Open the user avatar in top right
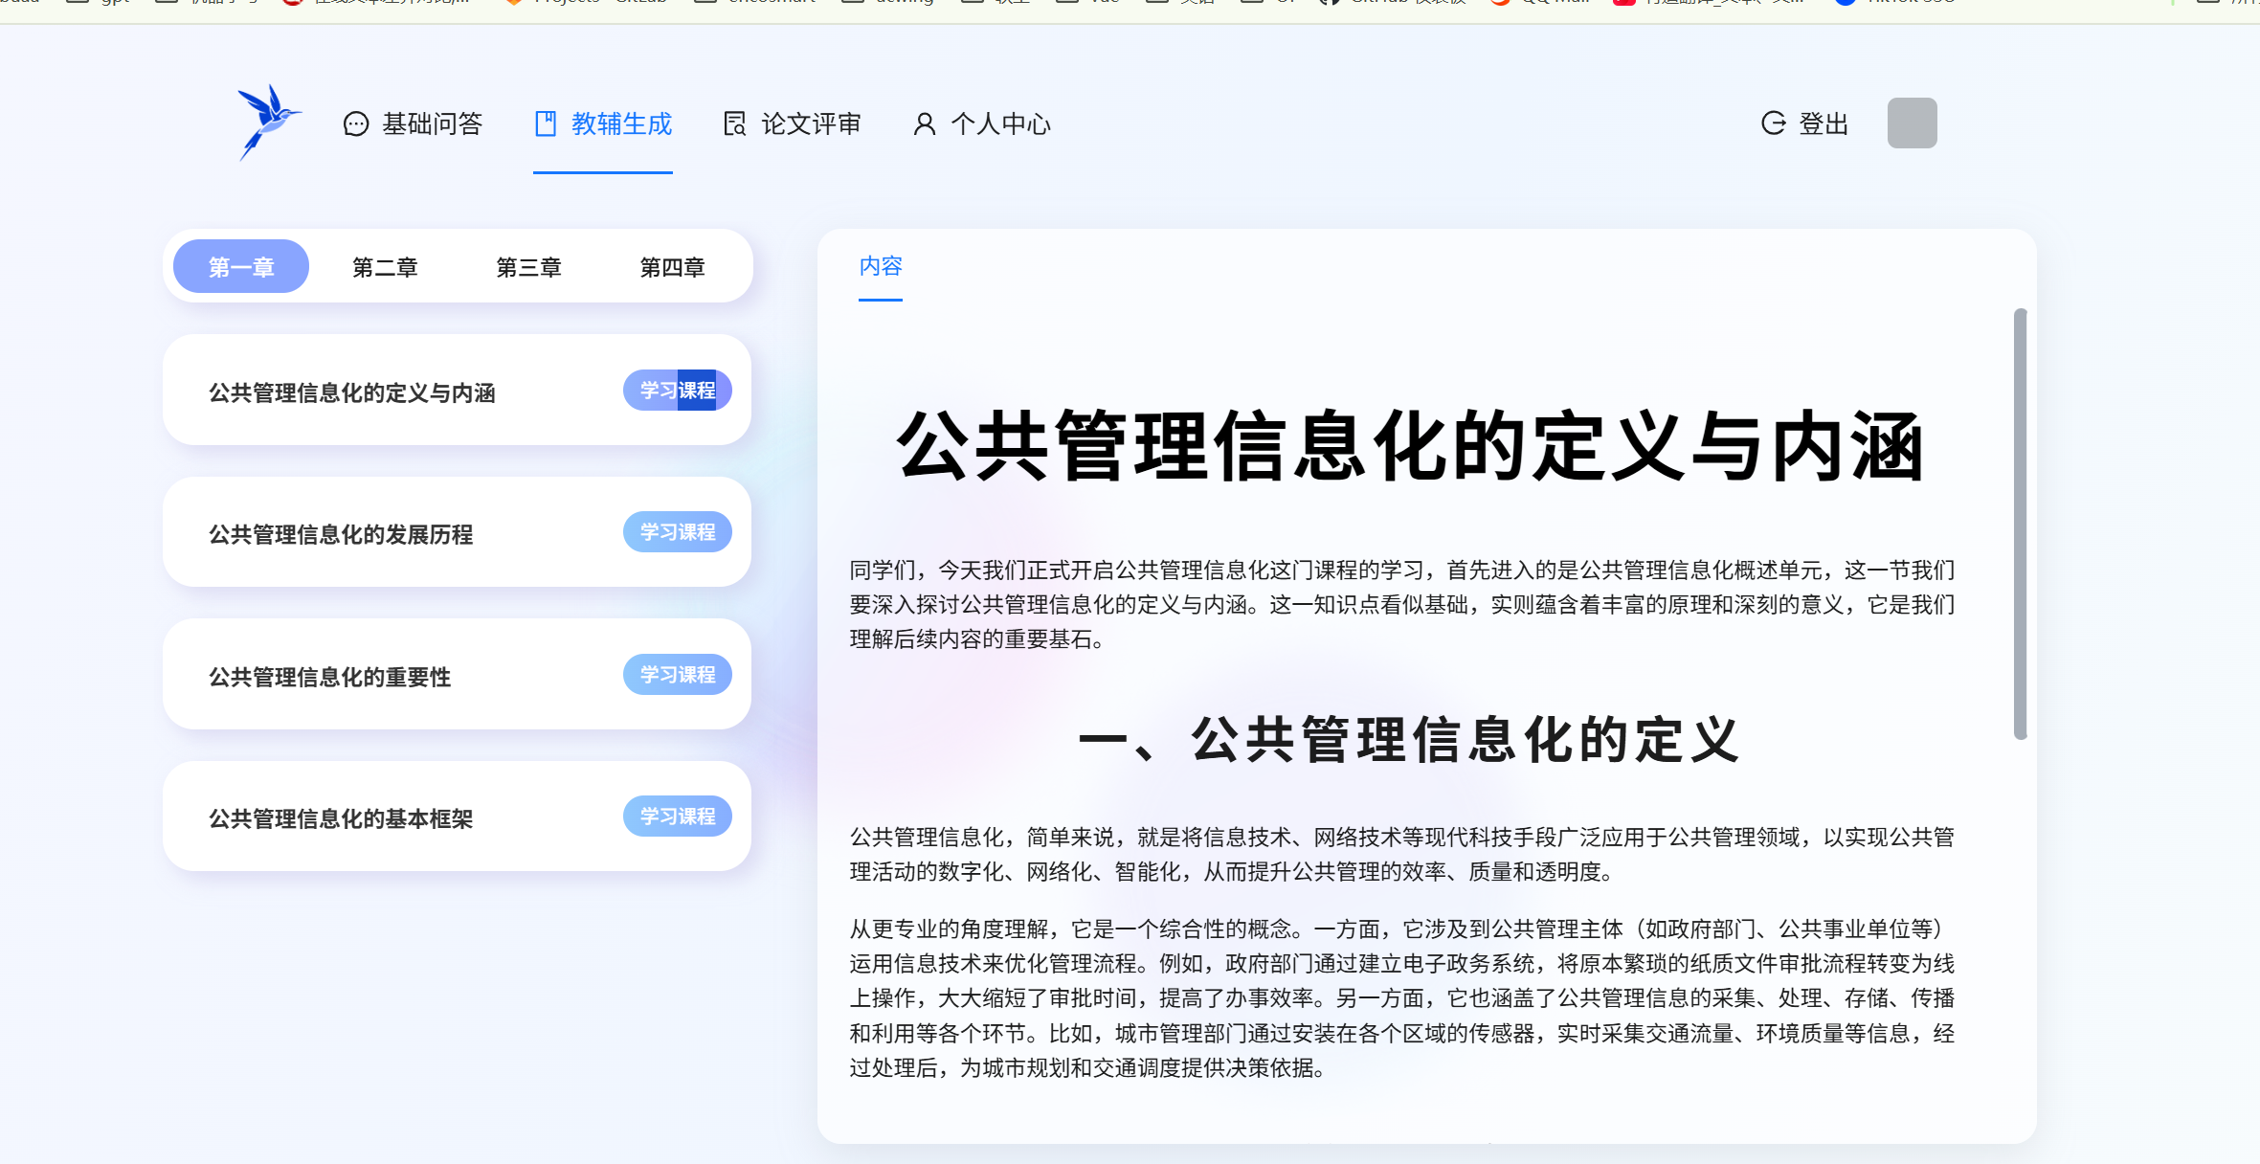This screenshot has height=1164, width=2260. point(1912,123)
